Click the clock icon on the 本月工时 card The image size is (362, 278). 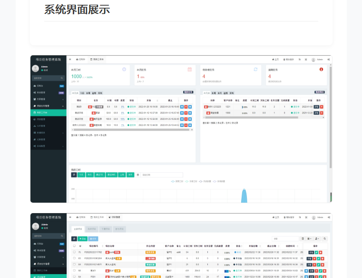point(124,70)
